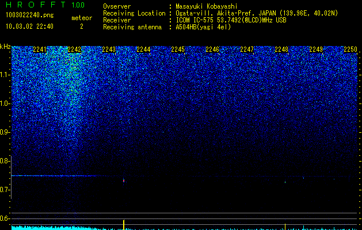Viewport: 362px width, 230px height.
Task: Click the kHz axis unit label
Action: pos(5,47)
